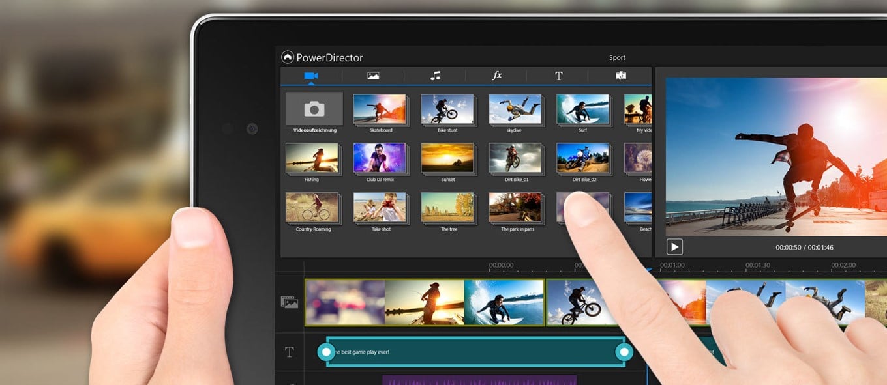The image size is (887, 385).
Task: Grab the right handle of title clip
Action: click(x=624, y=352)
